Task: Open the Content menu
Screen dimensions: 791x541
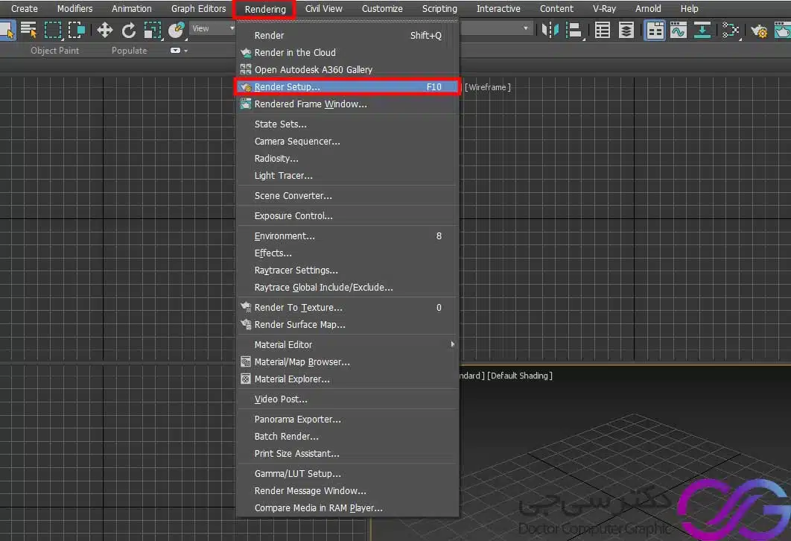Action: point(556,9)
